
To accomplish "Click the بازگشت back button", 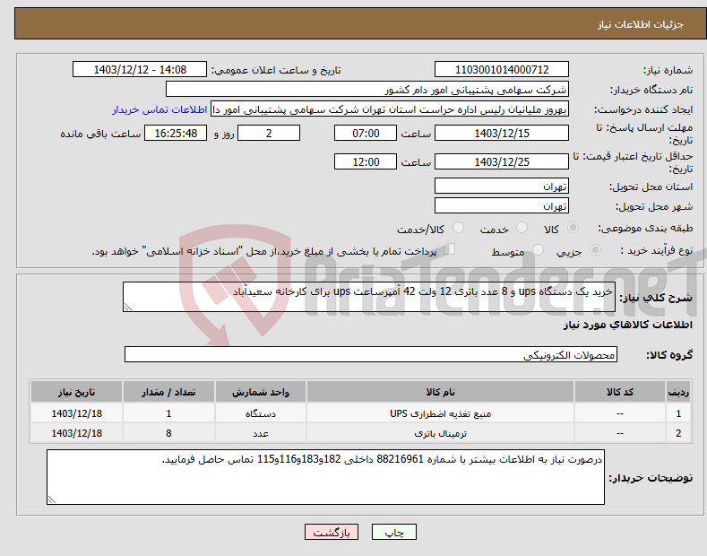I will [x=332, y=533].
